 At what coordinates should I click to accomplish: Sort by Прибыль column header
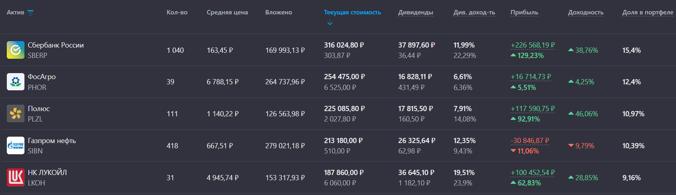(524, 12)
